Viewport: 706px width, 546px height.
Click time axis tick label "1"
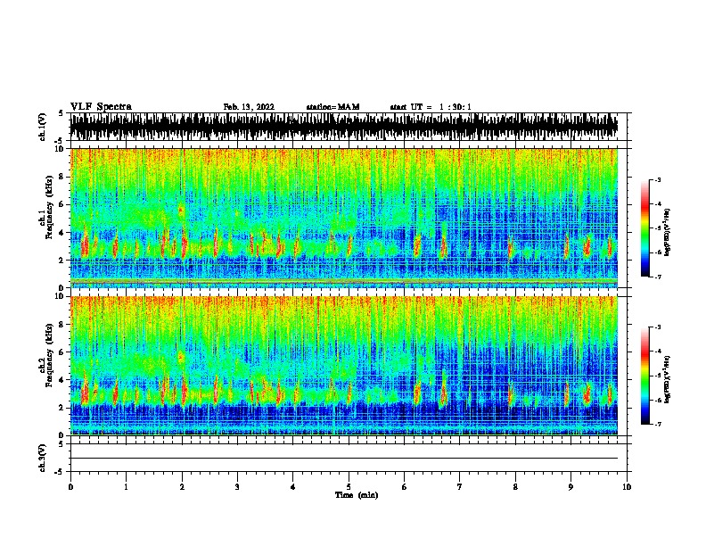click(x=126, y=487)
